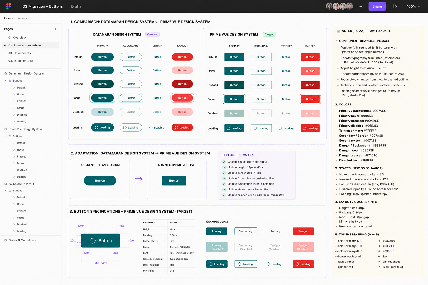Click the Current badge label
This screenshot has width=428, height=285.
pos(152,35)
